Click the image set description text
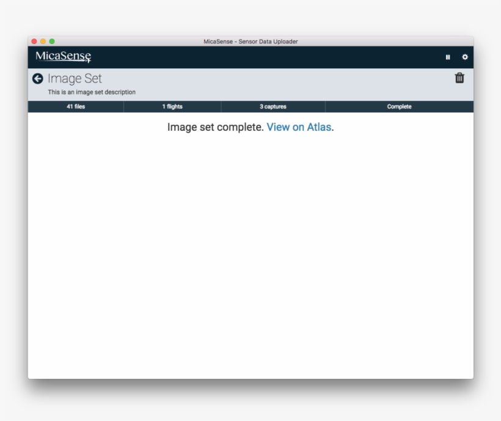501x421 pixels. tap(92, 92)
